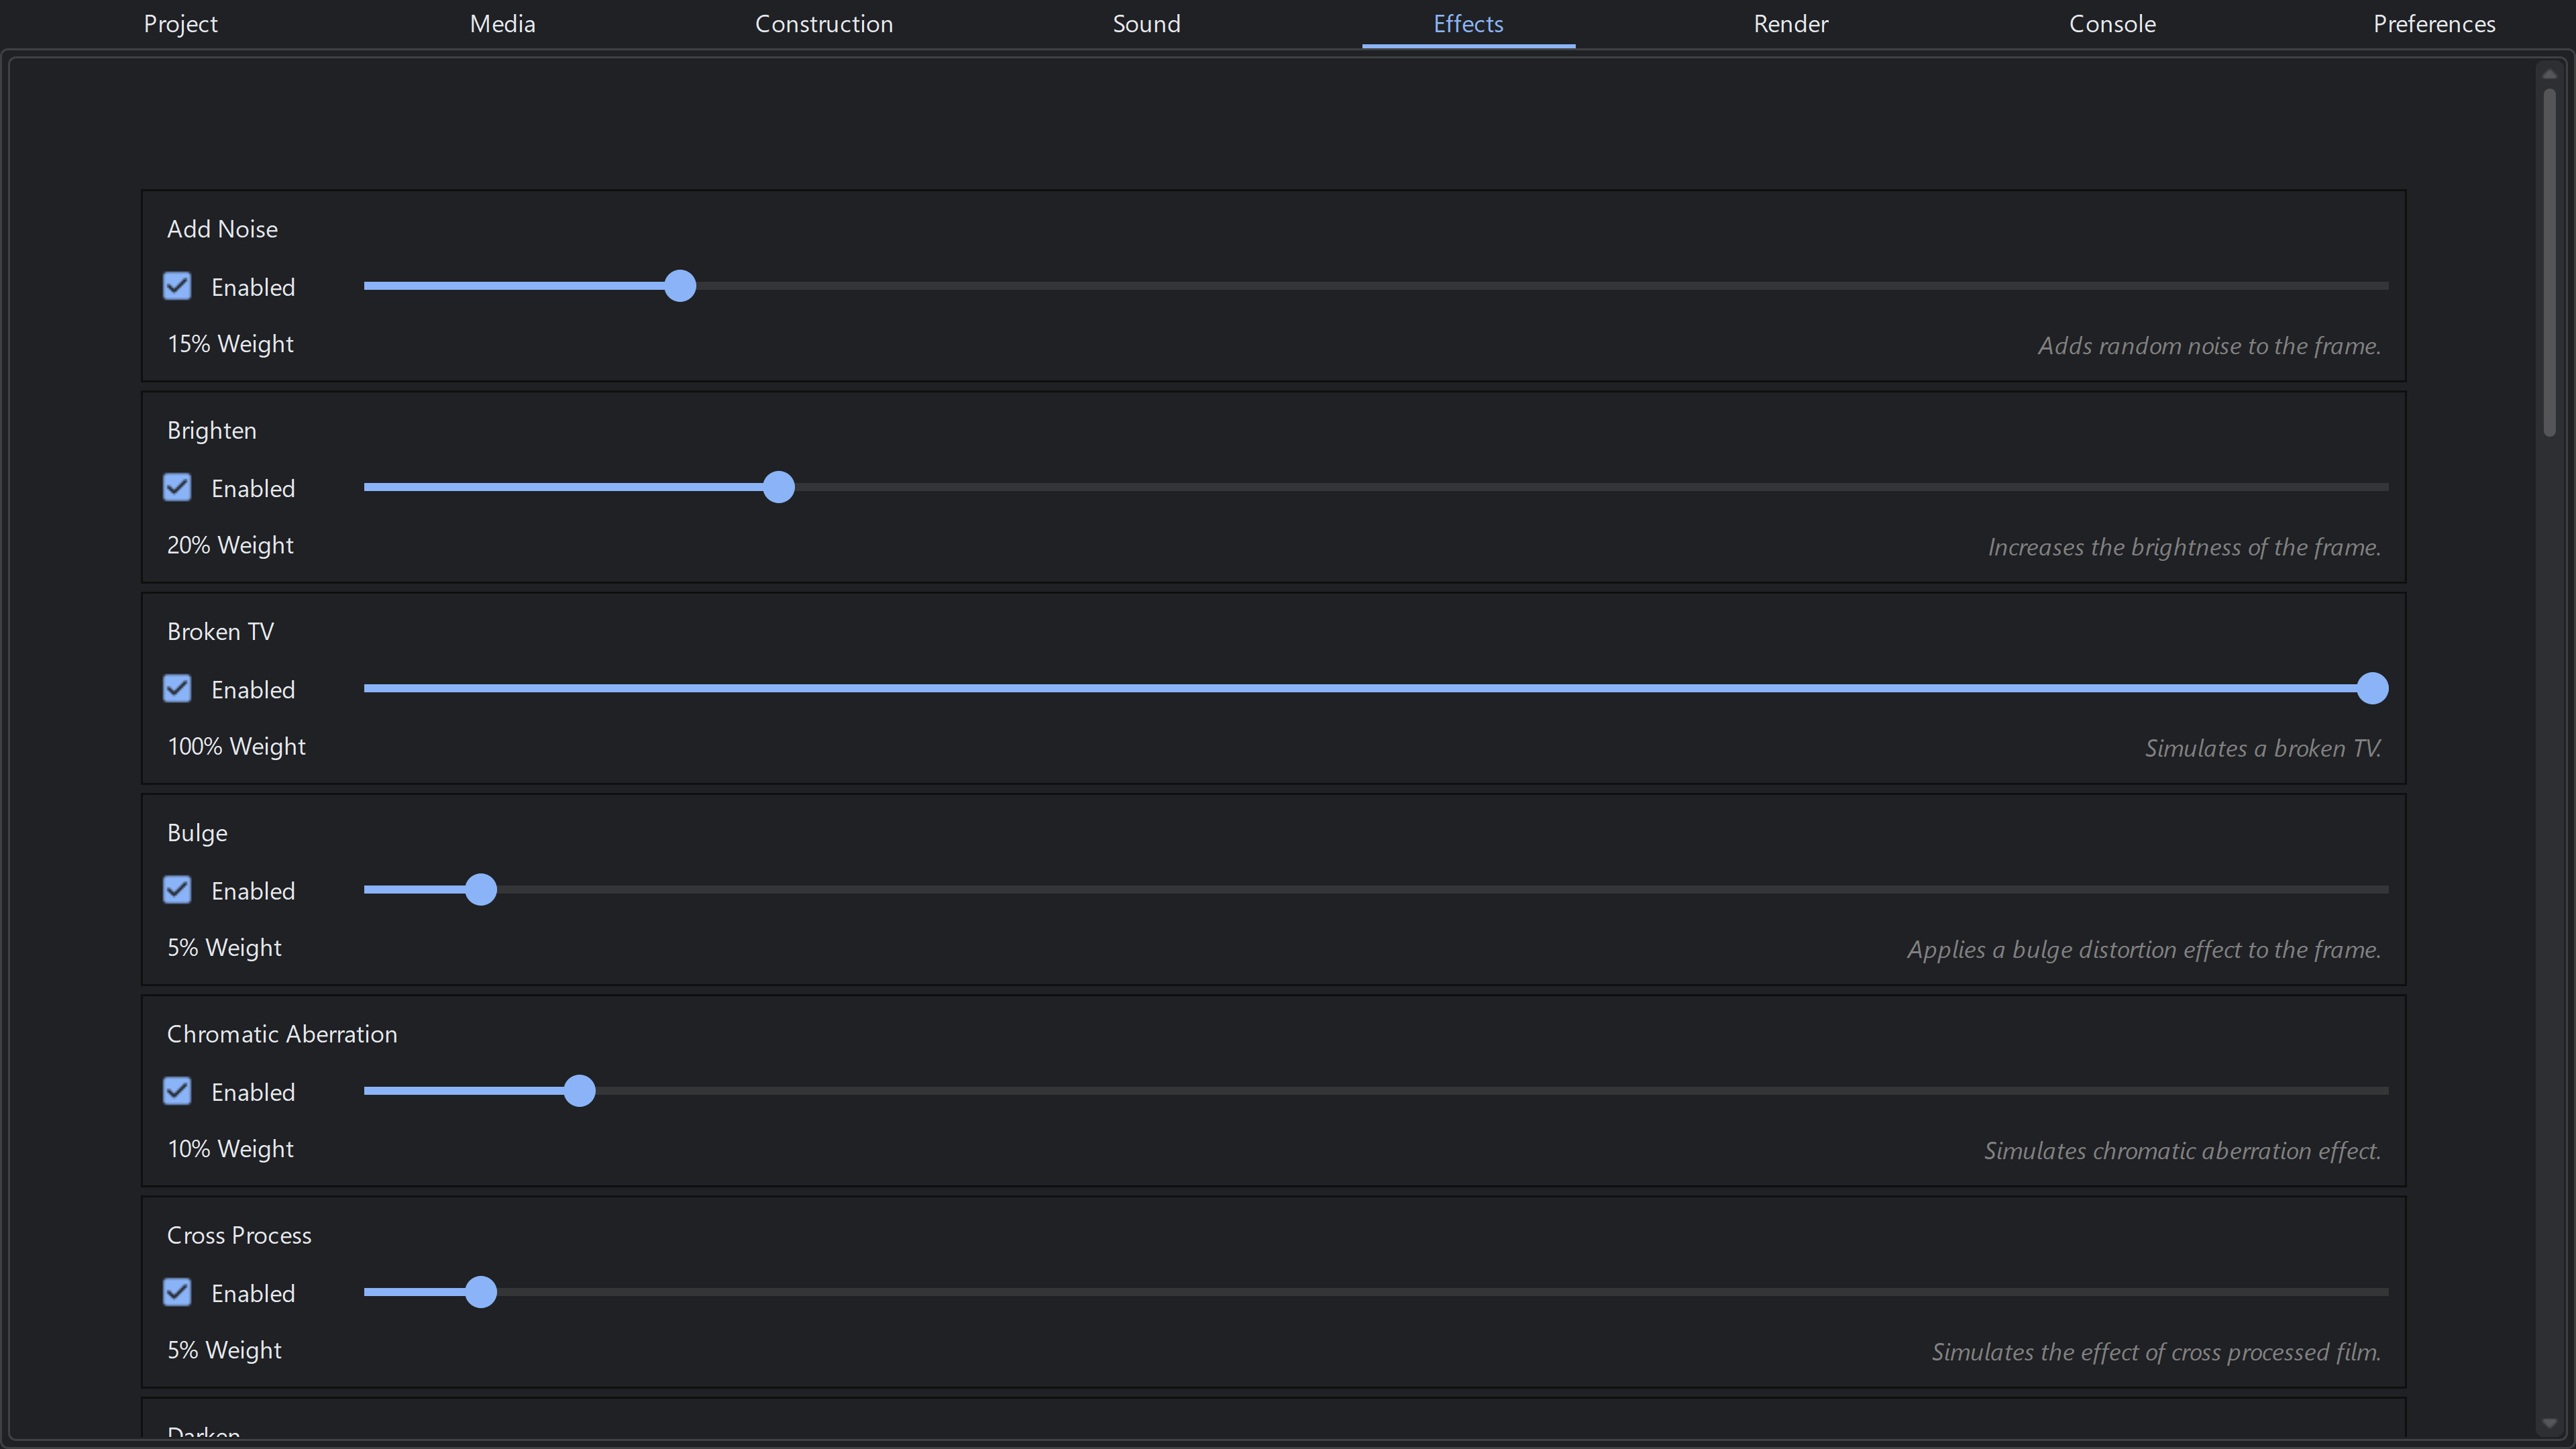Switch to the Render tab
Viewport: 2576px width, 1449px height.
click(x=1790, y=23)
